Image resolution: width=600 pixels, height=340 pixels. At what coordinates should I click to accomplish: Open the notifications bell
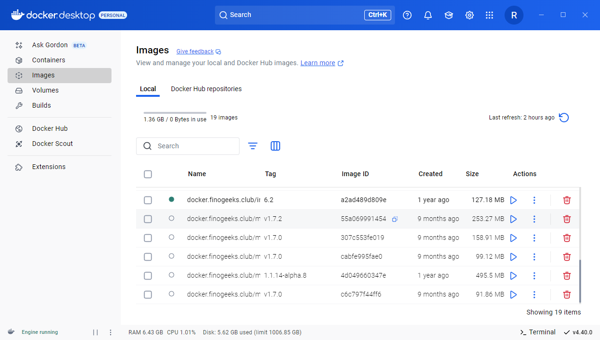point(428,15)
